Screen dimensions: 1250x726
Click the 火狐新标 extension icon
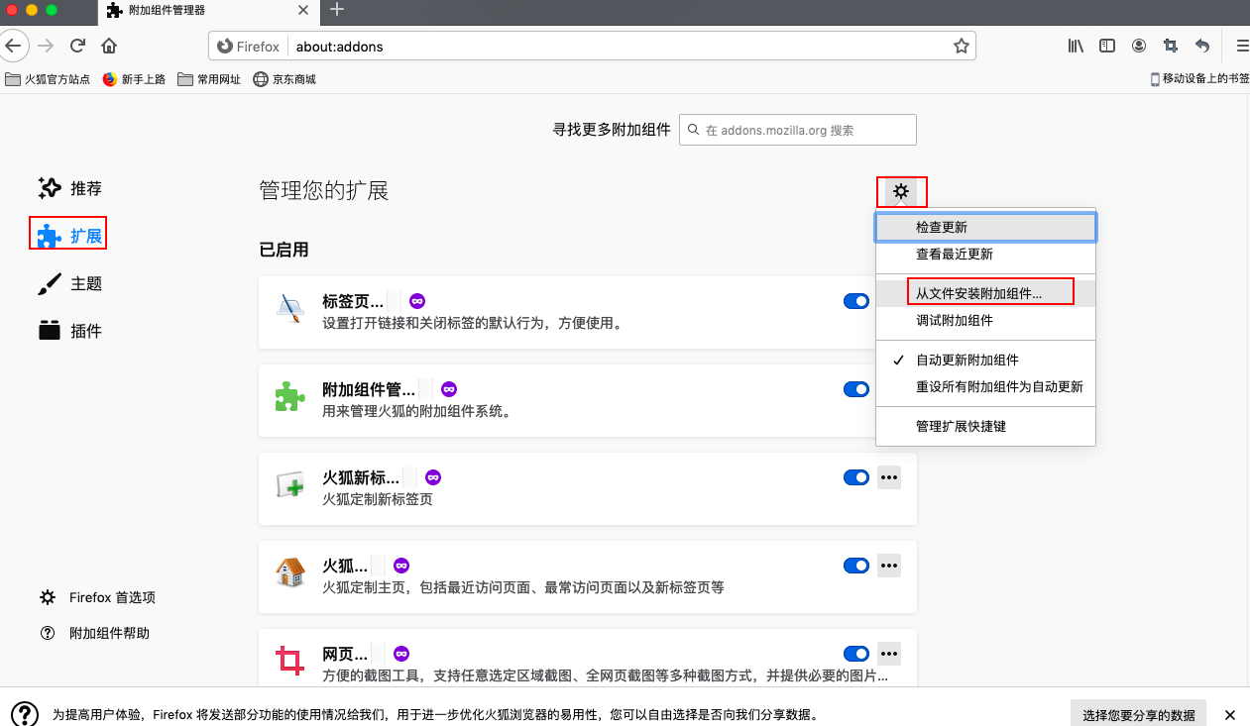290,485
